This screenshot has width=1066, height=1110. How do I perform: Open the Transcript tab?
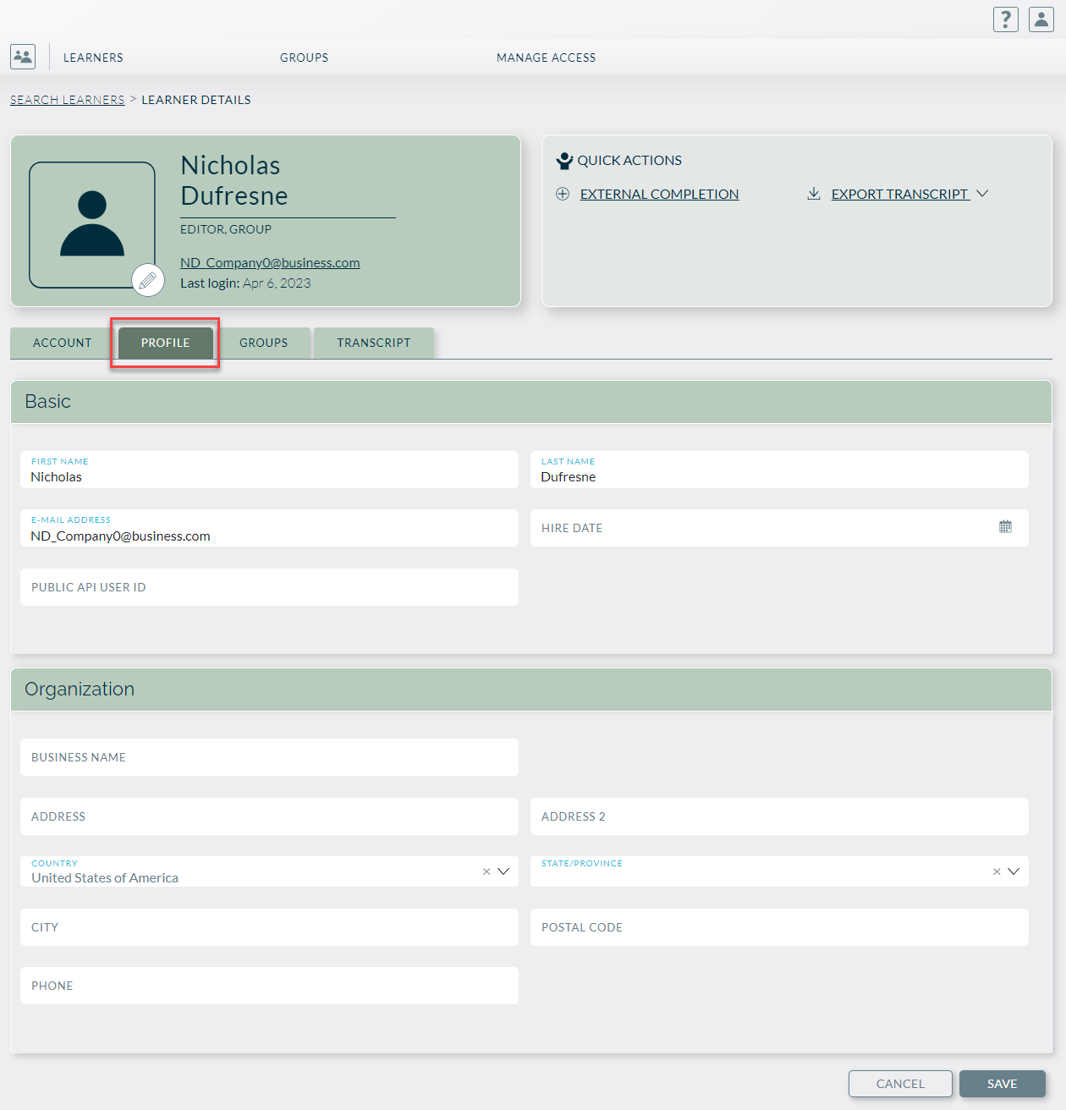(x=374, y=343)
